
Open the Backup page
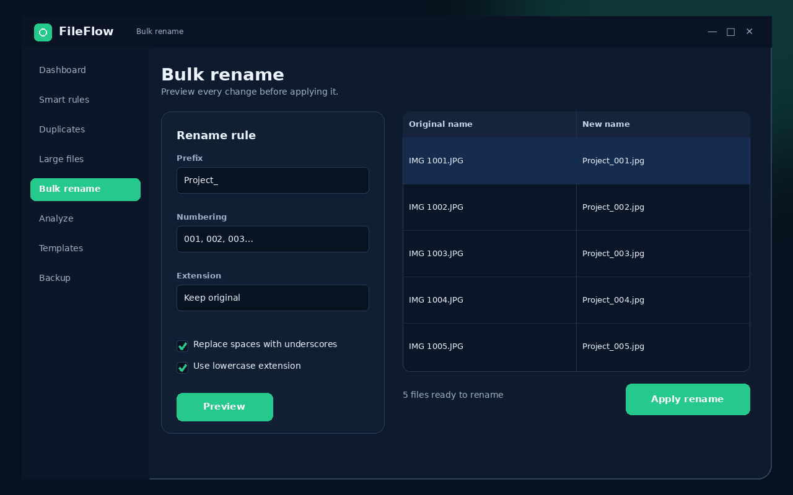pos(85,278)
